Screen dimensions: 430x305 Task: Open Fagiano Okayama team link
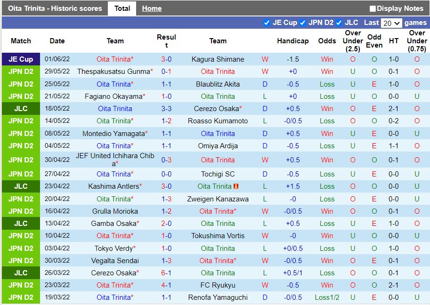tap(114, 96)
